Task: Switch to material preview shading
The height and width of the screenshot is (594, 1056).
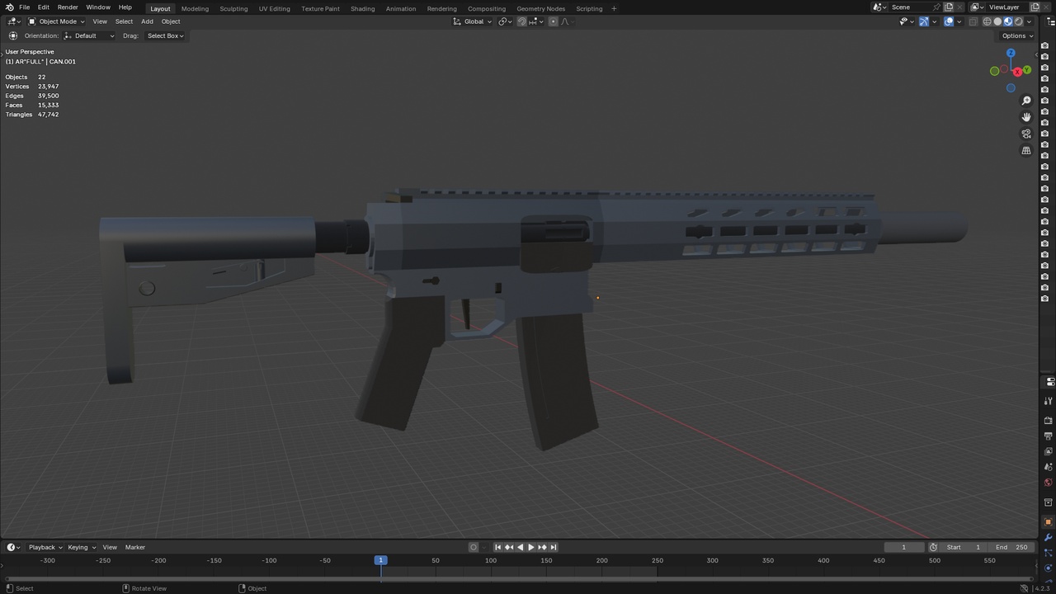Action: (1008, 21)
